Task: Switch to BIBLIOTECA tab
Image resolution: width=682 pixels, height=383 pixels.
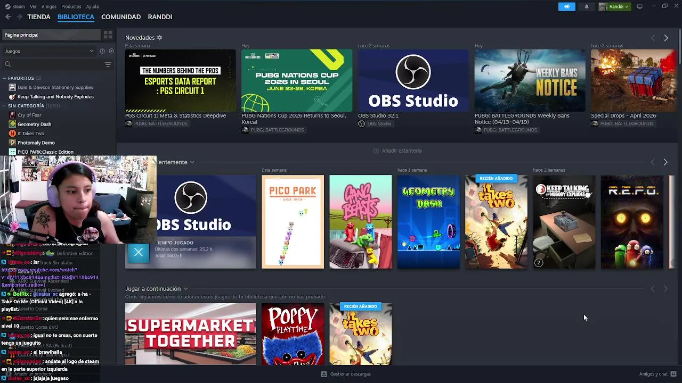Action: click(x=76, y=17)
